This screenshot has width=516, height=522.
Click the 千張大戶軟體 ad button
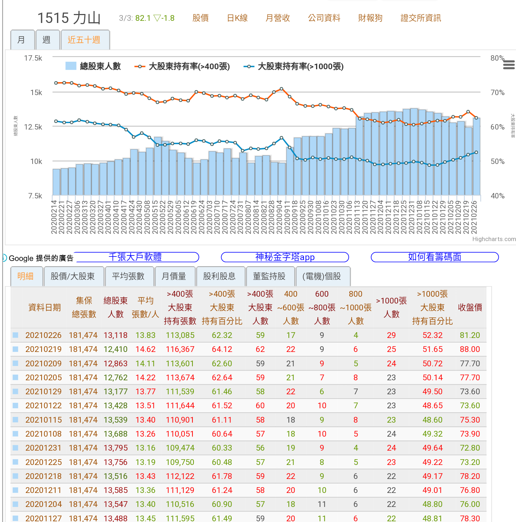tap(135, 257)
